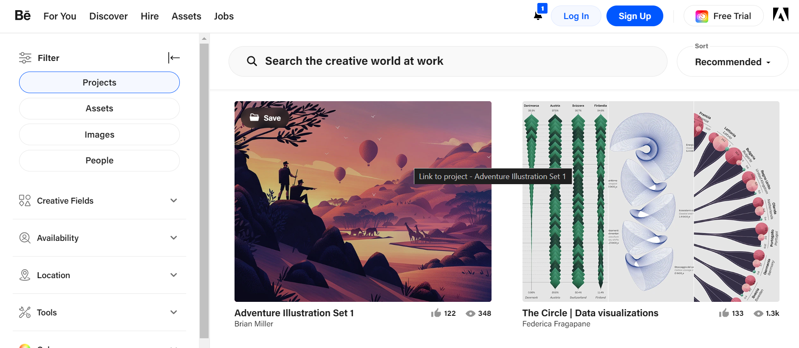799x348 pixels.
Task: Click Save folder icon on Adventure Illustration
Action: [254, 118]
